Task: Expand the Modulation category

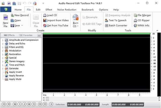Action: 3,51
